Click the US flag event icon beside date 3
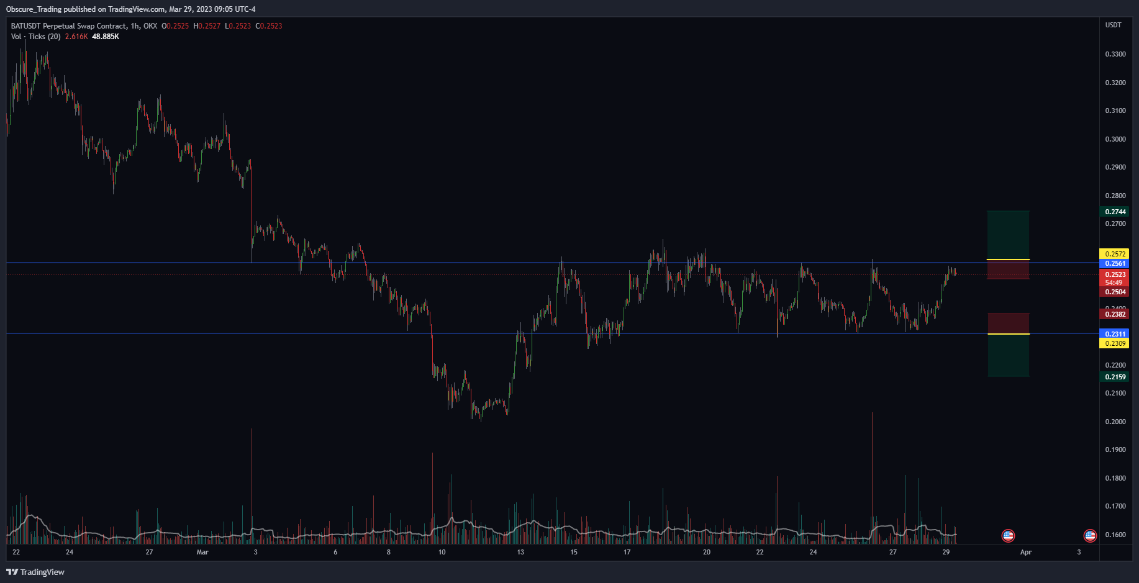 (x=1090, y=535)
